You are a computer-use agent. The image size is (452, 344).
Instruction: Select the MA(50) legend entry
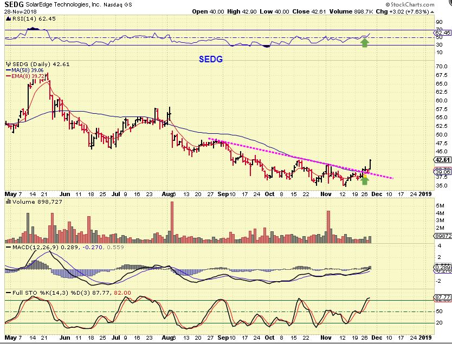[x=25, y=70]
